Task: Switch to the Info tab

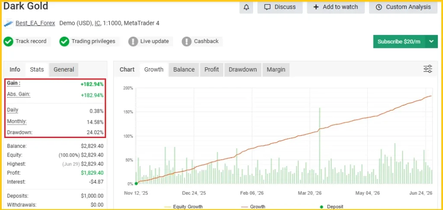Action: [15, 69]
